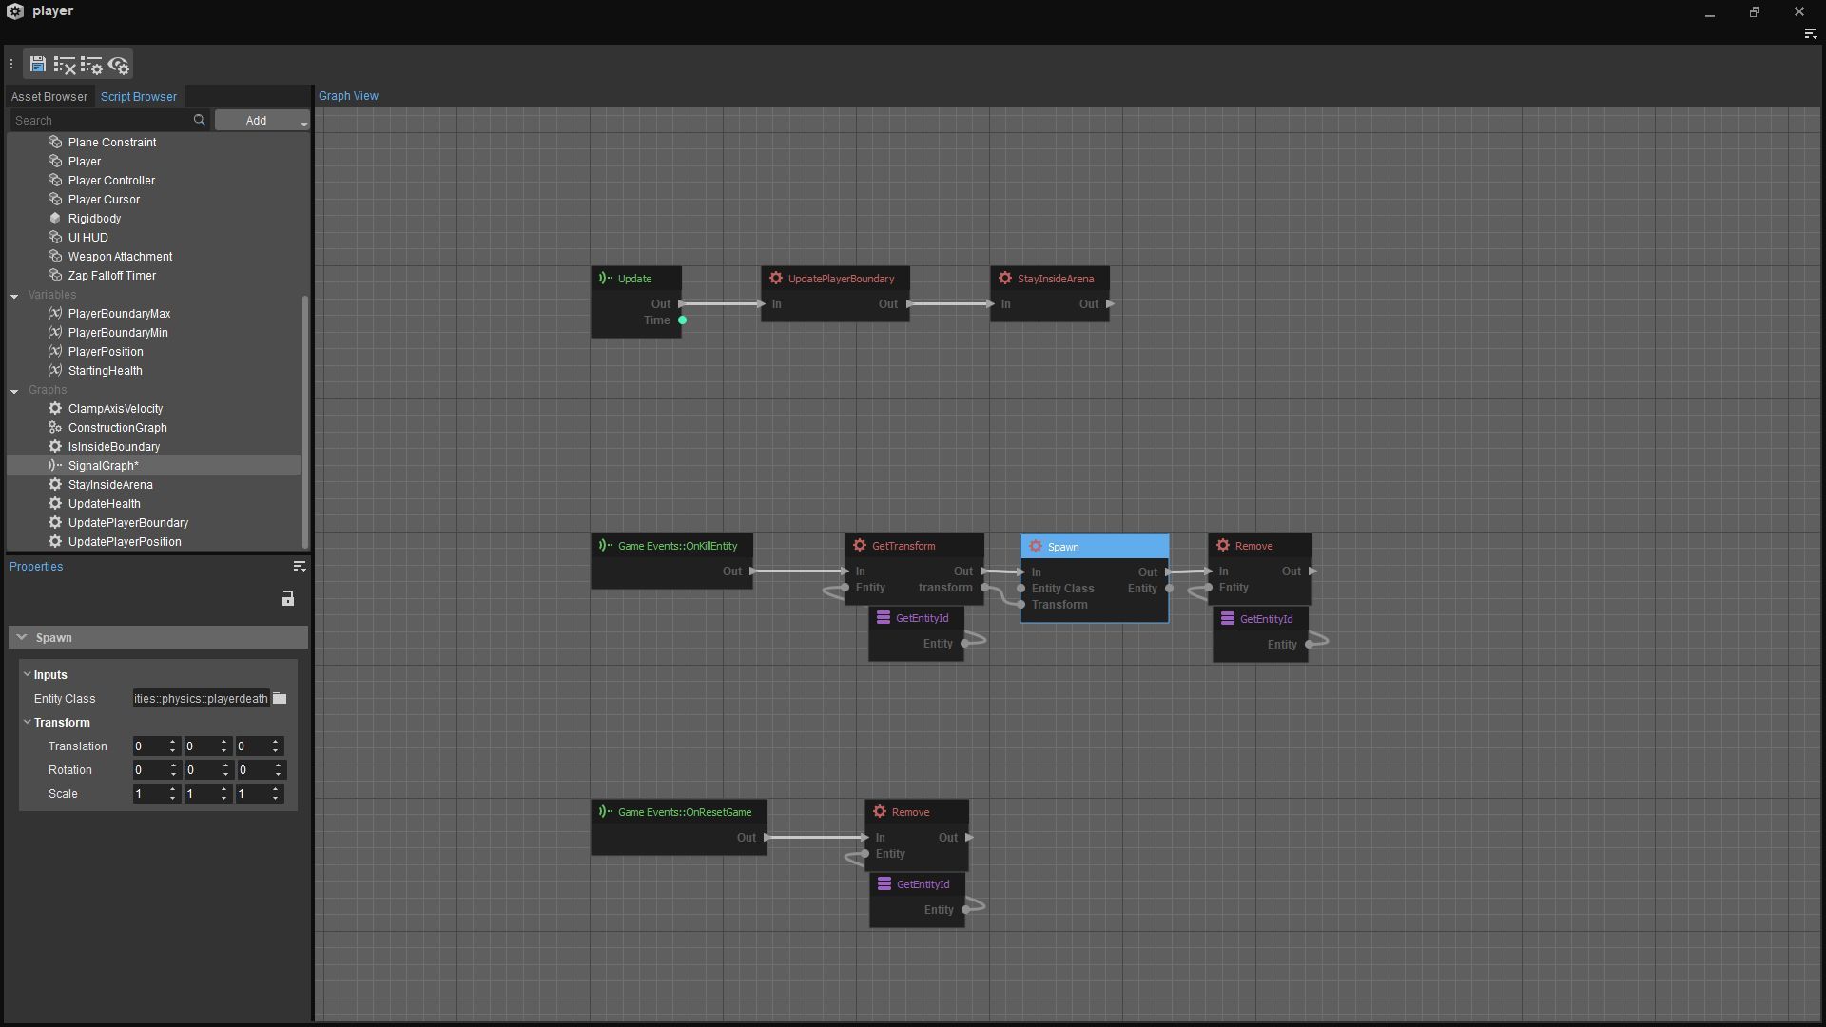Collapse the Transform group in Properties
This screenshot has width=1826, height=1027.
tap(28, 723)
